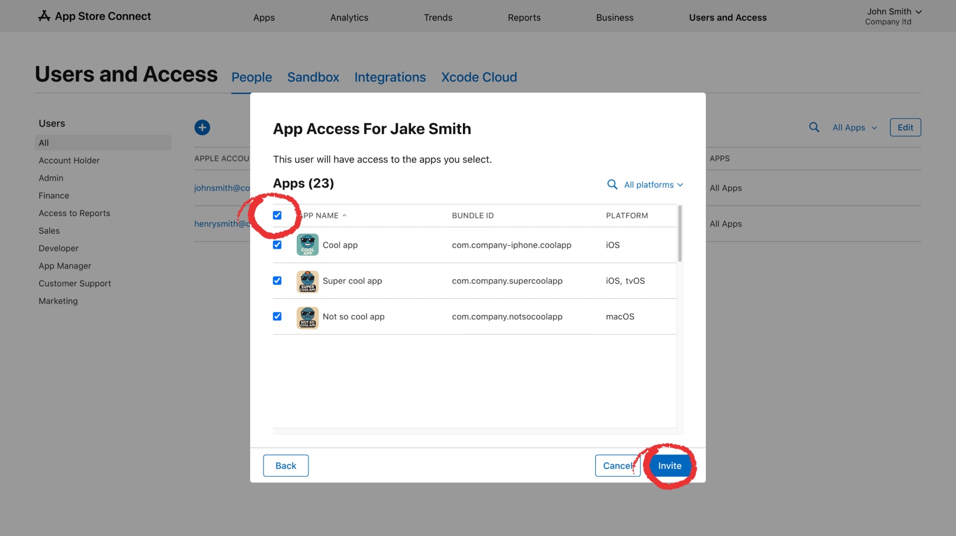Select App Manager in Users sidebar
The image size is (956, 536).
65,266
